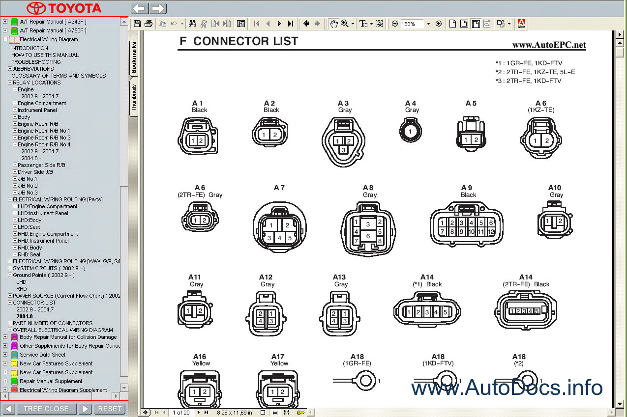The image size is (627, 417).
Task: Switch to the Thumbnails tab
Action: [x=134, y=97]
